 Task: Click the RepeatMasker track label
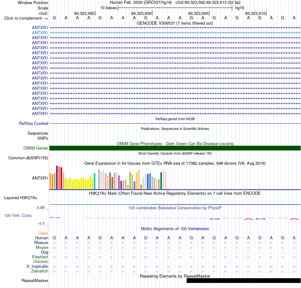click(x=35, y=281)
